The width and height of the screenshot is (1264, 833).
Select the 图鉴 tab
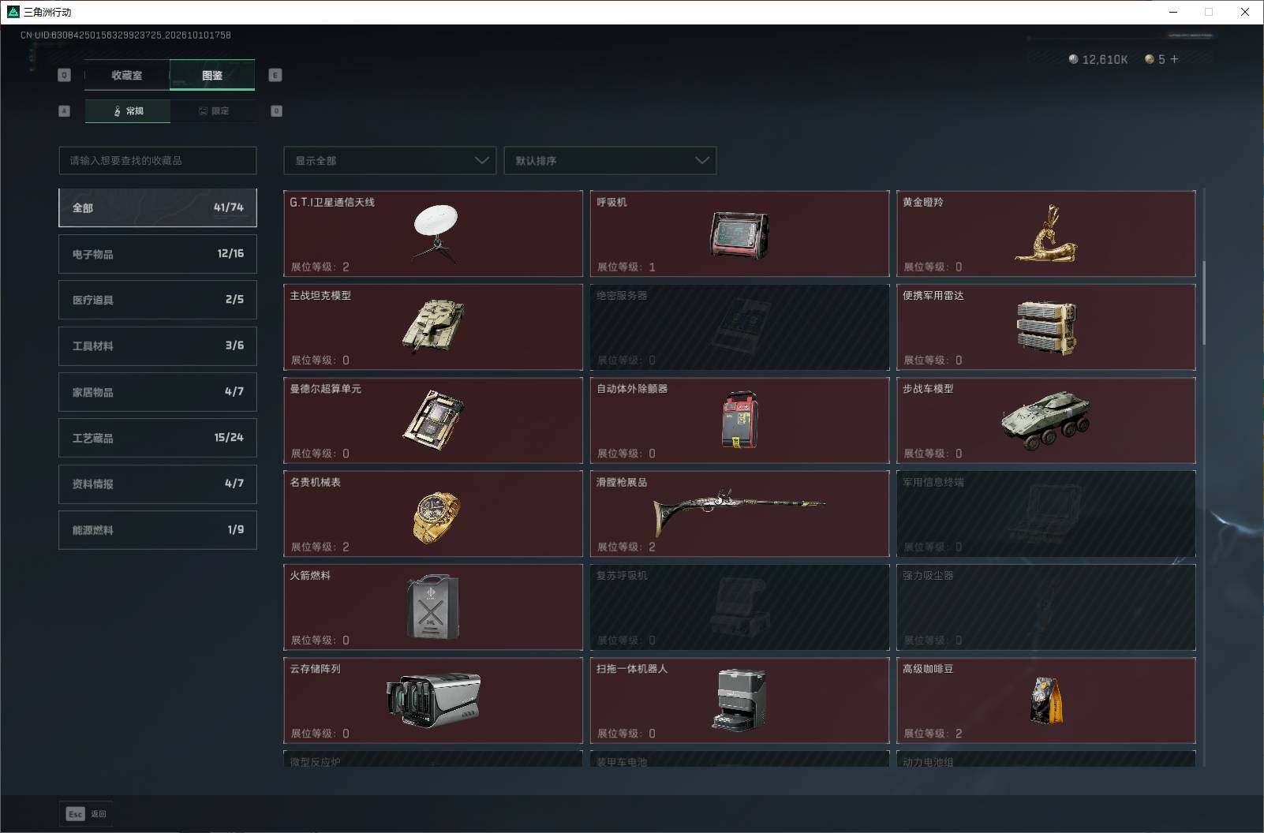click(212, 75)
